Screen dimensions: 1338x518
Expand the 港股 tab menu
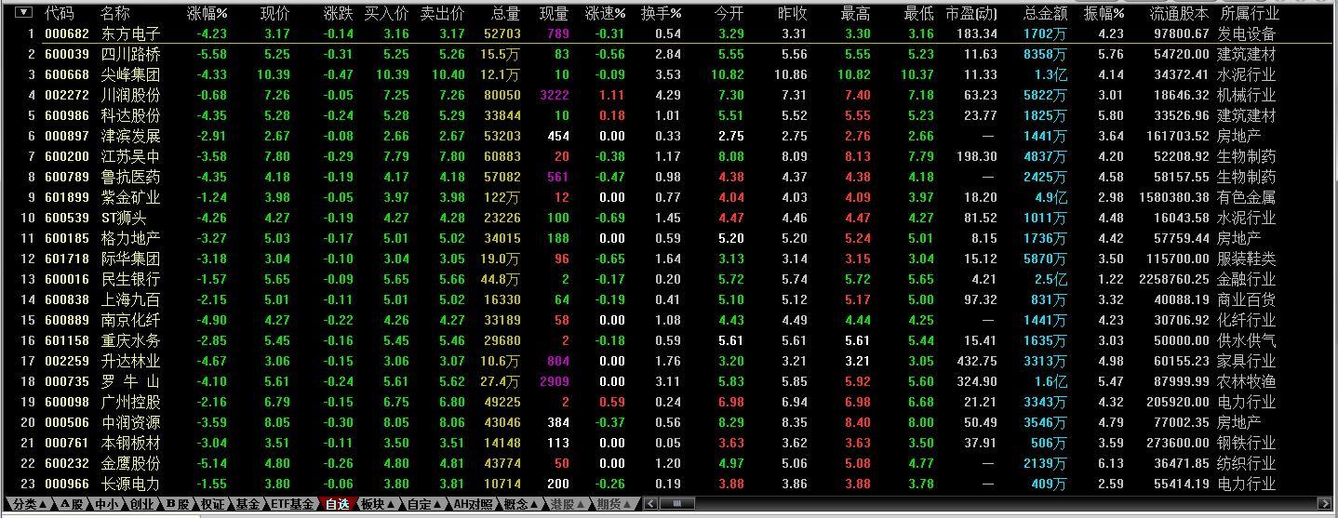[567, 504]
